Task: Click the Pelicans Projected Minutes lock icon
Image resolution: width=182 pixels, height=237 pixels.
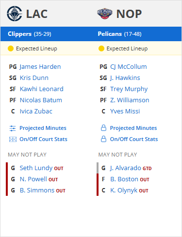Action: (x=103, y=128)
